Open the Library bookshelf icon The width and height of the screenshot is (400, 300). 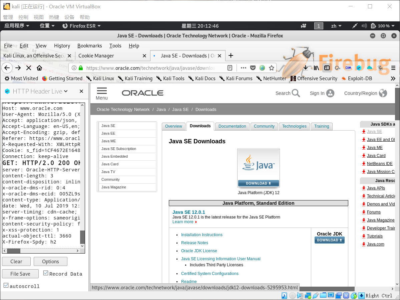[x=316, y=68]
